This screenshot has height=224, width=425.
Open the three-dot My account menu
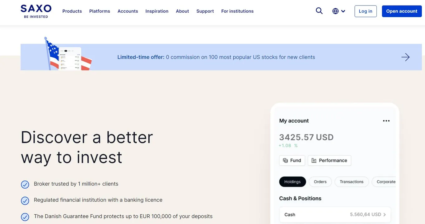click(x=386, y=121)
